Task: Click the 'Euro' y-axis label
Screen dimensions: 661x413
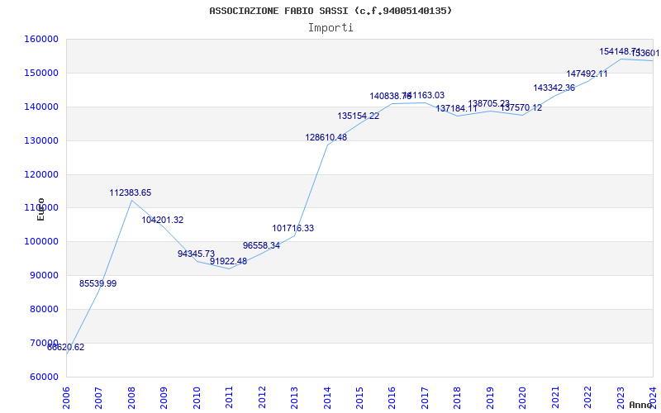Action: click(x=40, y=209)
